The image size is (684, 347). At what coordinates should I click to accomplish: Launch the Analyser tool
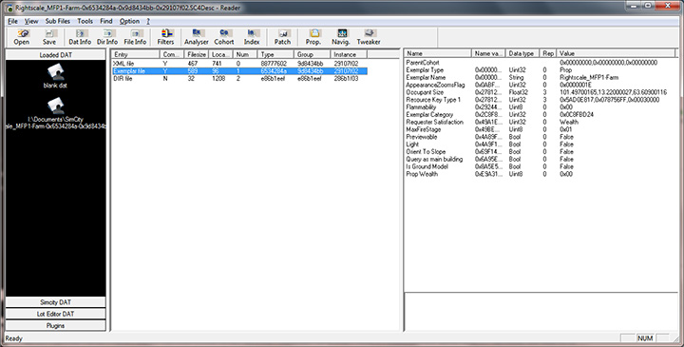pyautogui.click(x=197, y=37)
